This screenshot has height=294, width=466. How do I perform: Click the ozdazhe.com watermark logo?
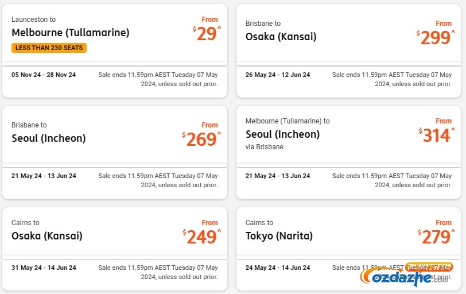pos(406,274)
